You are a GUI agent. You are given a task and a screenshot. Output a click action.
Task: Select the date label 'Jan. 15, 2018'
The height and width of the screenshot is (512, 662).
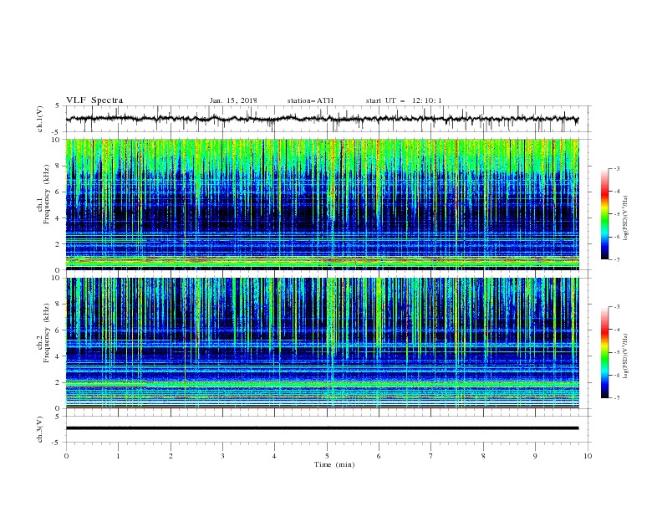[233, 100]
